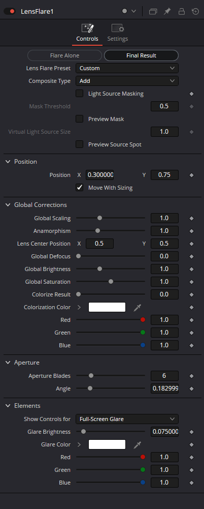Click the Anamorphism keyframe diamond
Screen dimensions: 204x509
click(191, 231)
